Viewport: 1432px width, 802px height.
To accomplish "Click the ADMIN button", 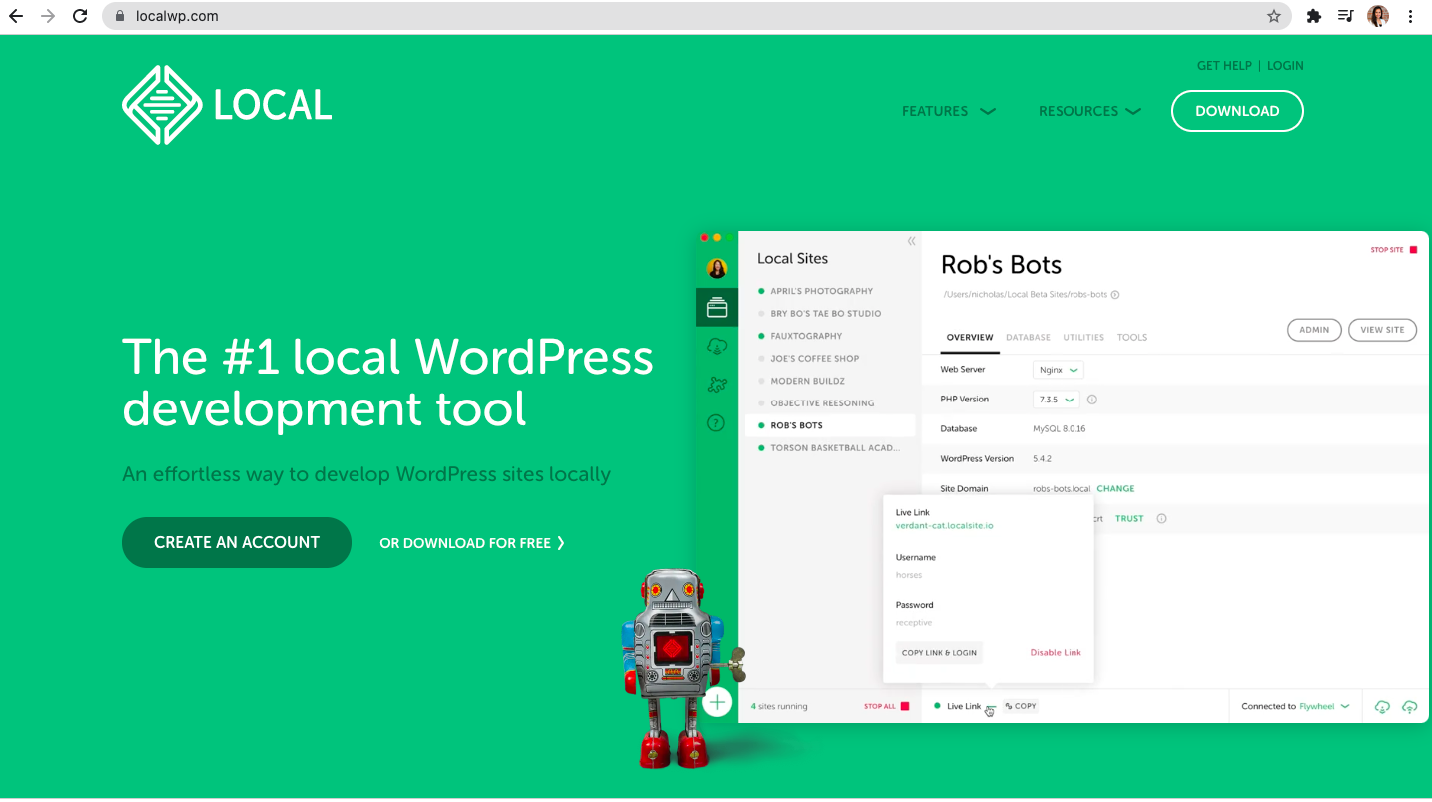I will click(x=1314, y=330).
